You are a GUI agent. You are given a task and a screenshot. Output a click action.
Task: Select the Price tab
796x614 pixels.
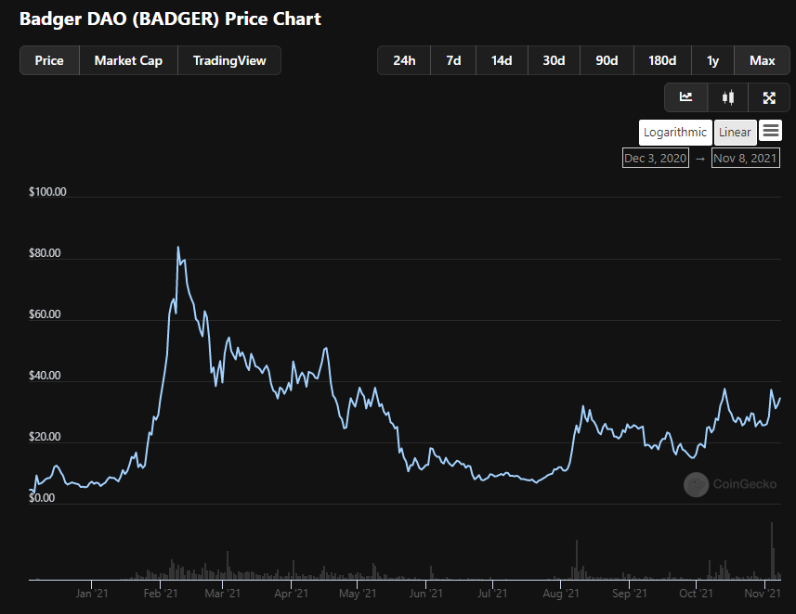49,60
